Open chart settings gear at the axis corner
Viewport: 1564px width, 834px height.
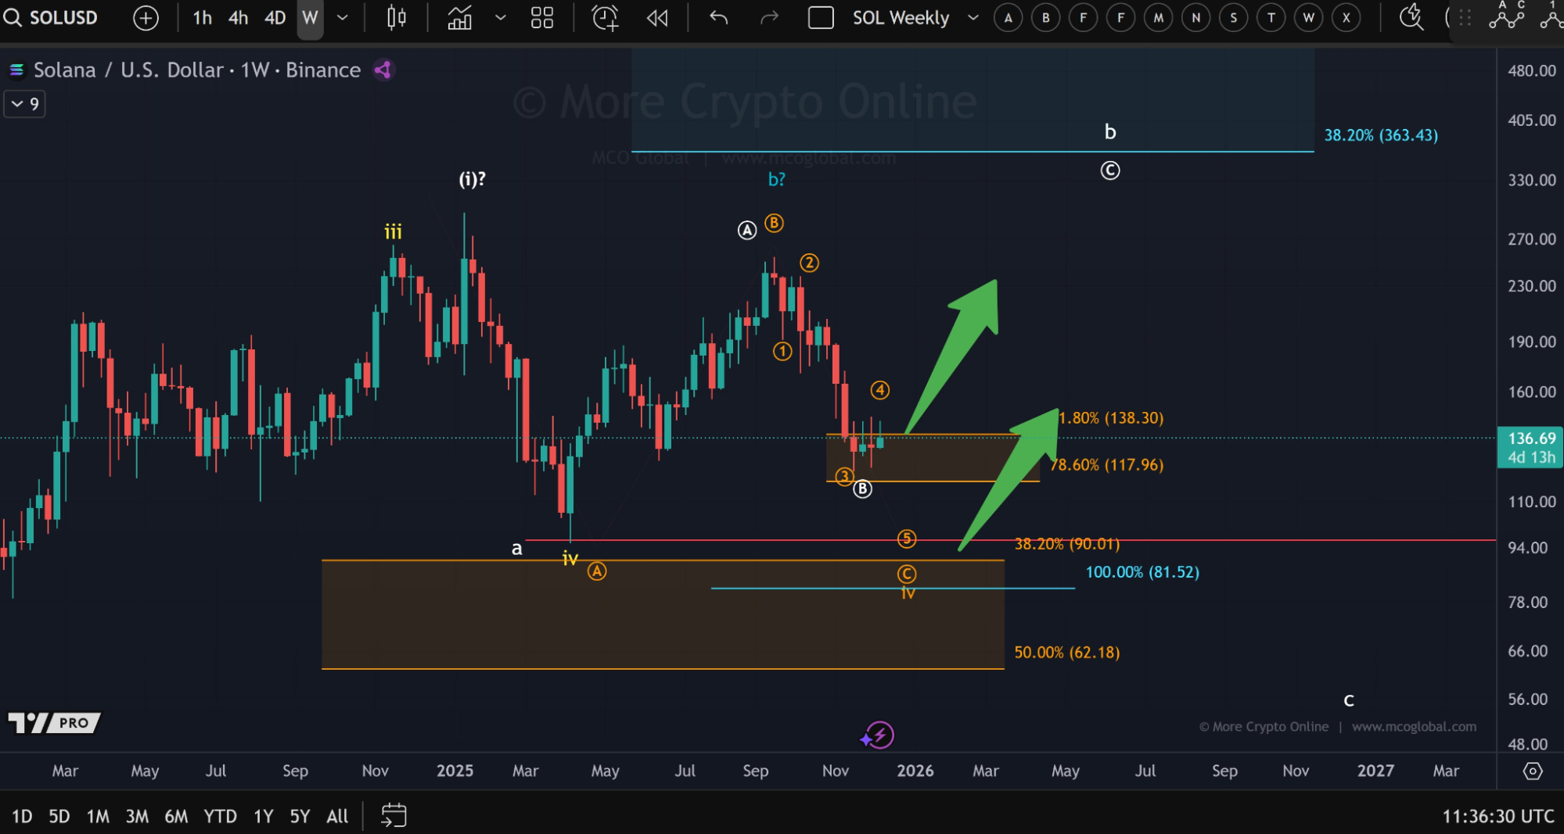click(1532, 771)
